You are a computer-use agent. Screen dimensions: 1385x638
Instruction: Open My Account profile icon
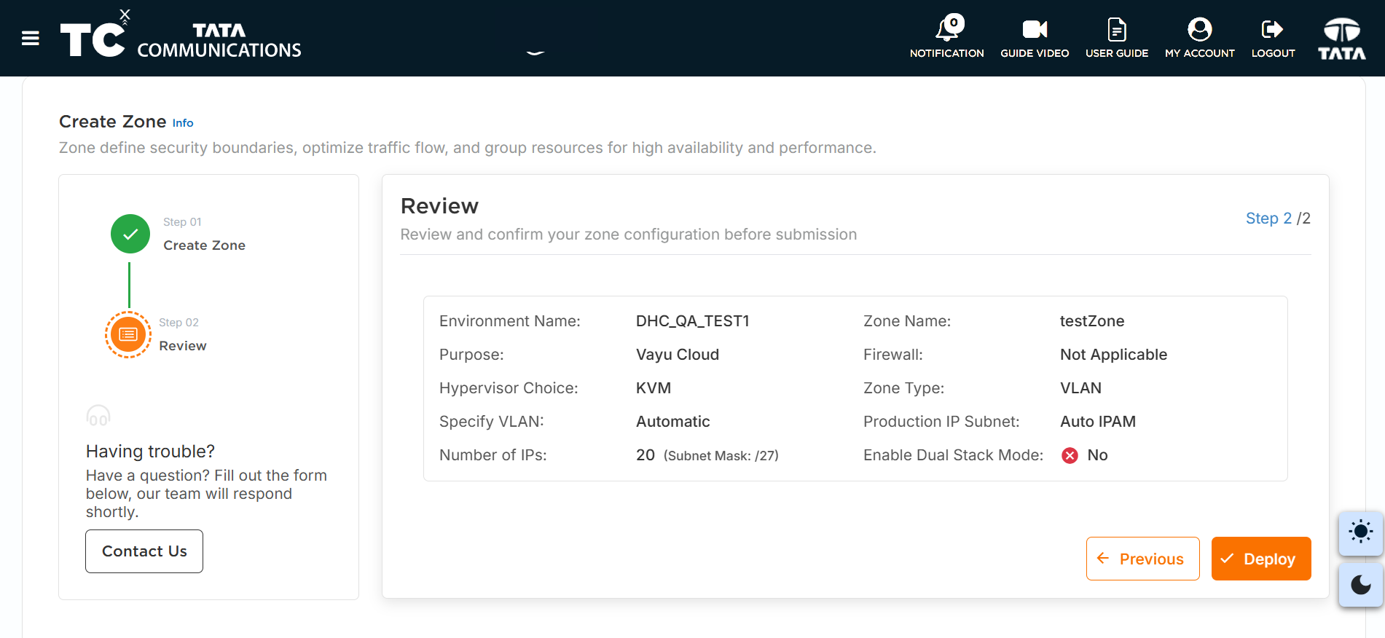[1200, 29]
